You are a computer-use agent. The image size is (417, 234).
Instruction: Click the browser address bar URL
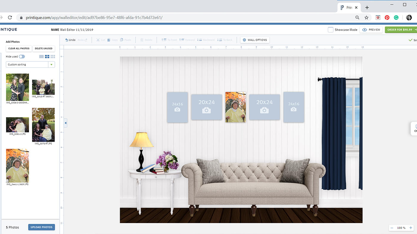pos(94,18)
